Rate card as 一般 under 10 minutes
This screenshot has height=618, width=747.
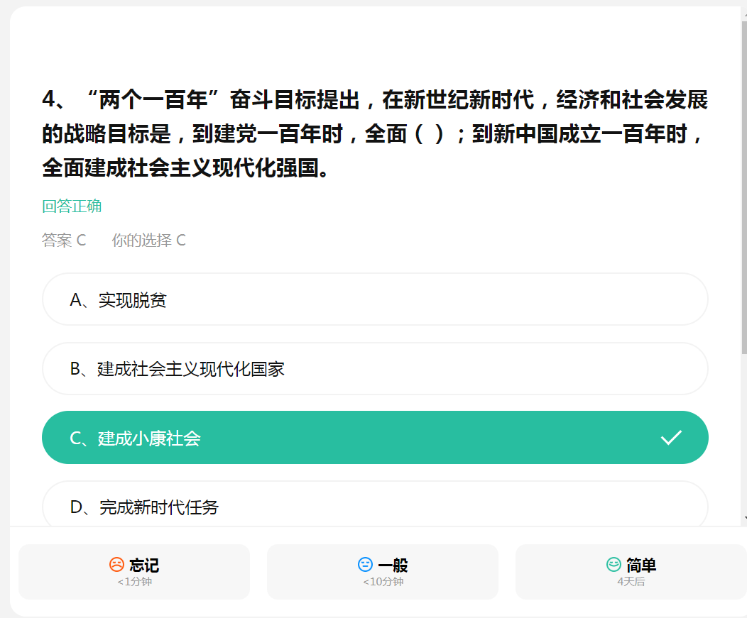(383, 572)
